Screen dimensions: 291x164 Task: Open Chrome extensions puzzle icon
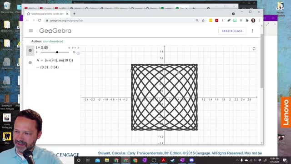click(x=247, y=20)
